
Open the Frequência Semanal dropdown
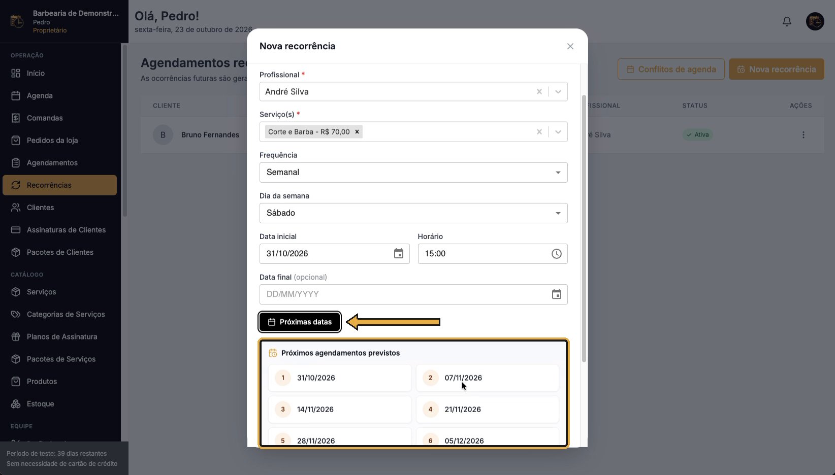[x=413, y=173]
